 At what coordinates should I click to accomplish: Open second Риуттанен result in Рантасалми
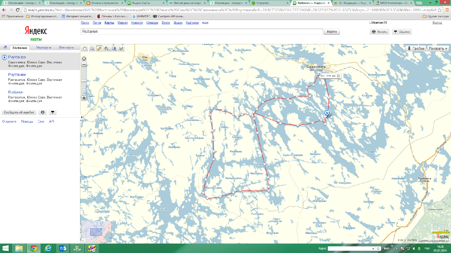point(17,75)
